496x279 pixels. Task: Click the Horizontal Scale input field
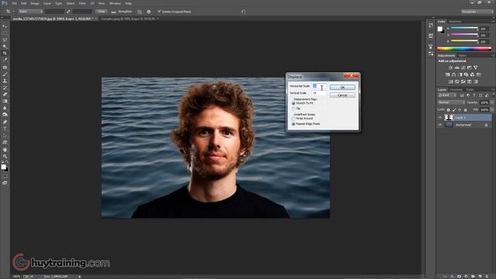pyautogui.click(x=319, y=86)
